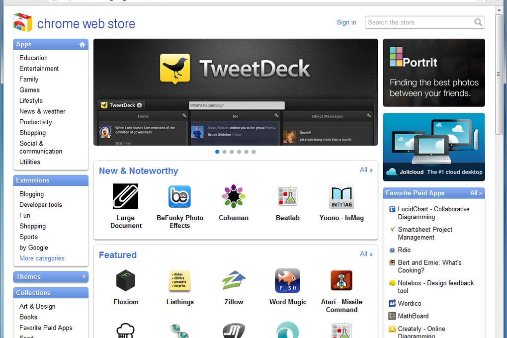
Task: Open the Word Magic fish icon
Action: point(287,280)
